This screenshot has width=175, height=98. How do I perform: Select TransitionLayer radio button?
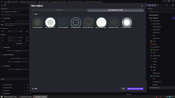coord(24,88)
